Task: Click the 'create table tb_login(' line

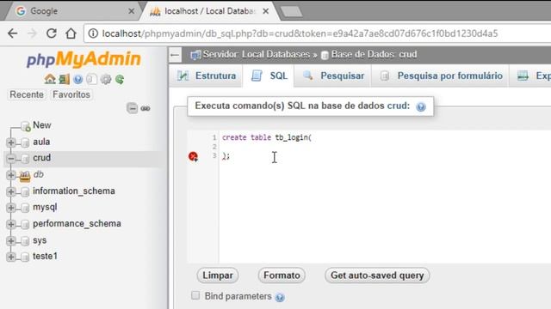Action: 267,137
